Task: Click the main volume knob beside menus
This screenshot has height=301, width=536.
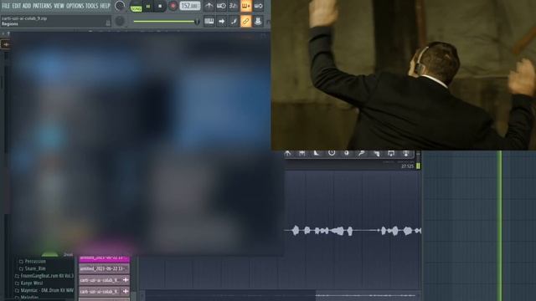Action: (x=120, y=6)
